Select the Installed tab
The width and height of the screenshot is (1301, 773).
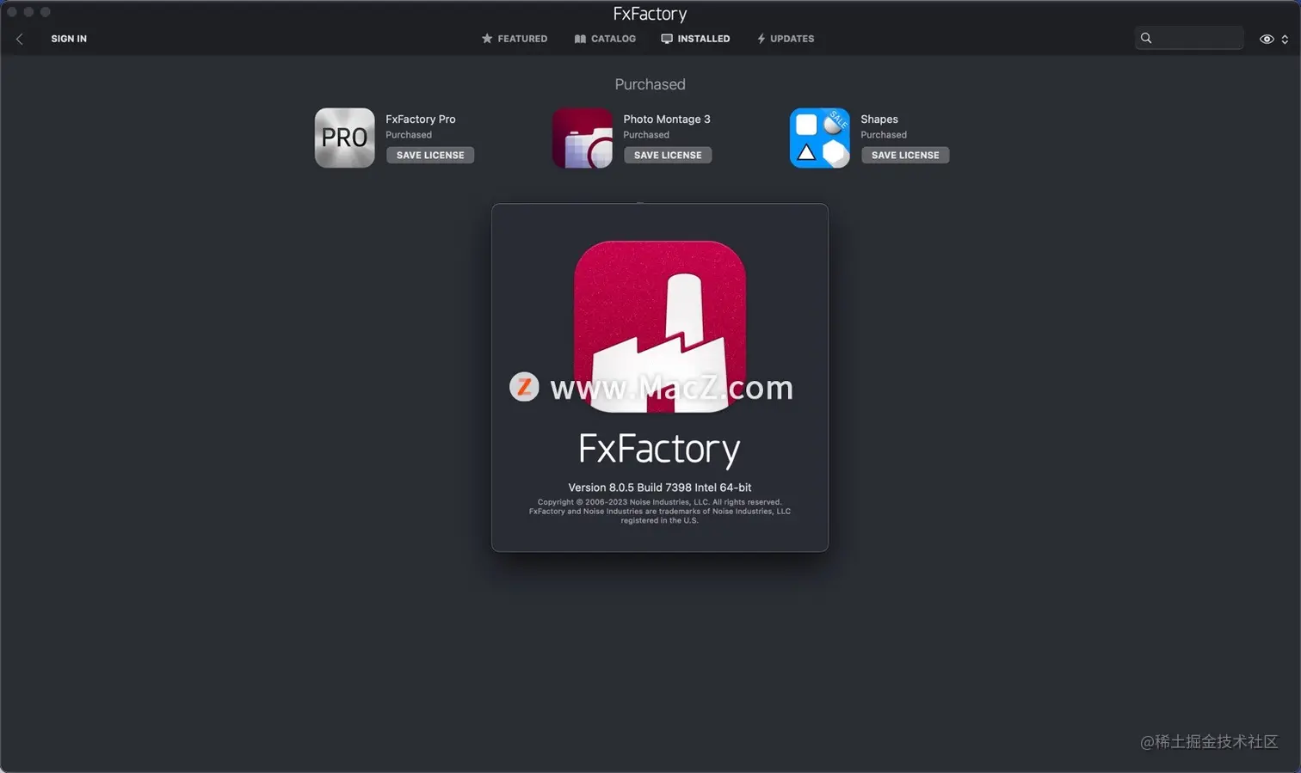point(695,39)
